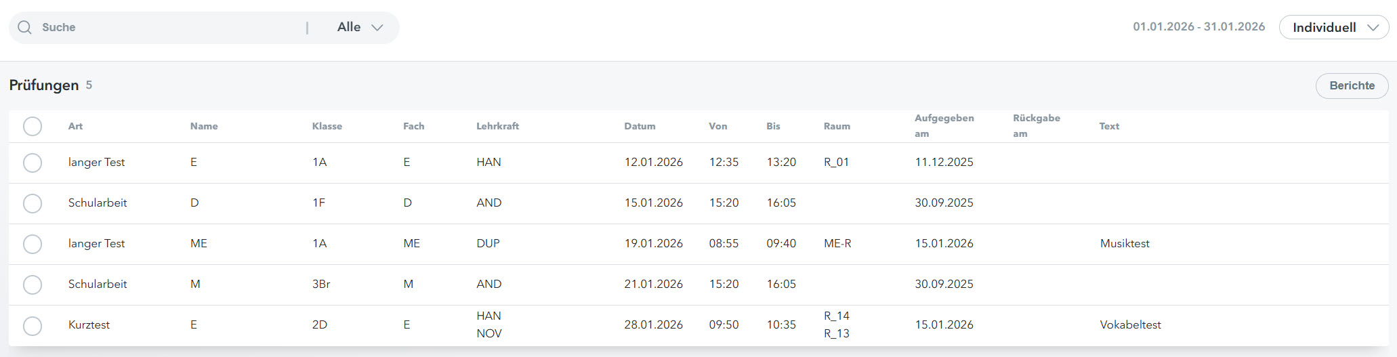
Task: Open the Vokabeltest exam entry
Action: click(1130, 325)
